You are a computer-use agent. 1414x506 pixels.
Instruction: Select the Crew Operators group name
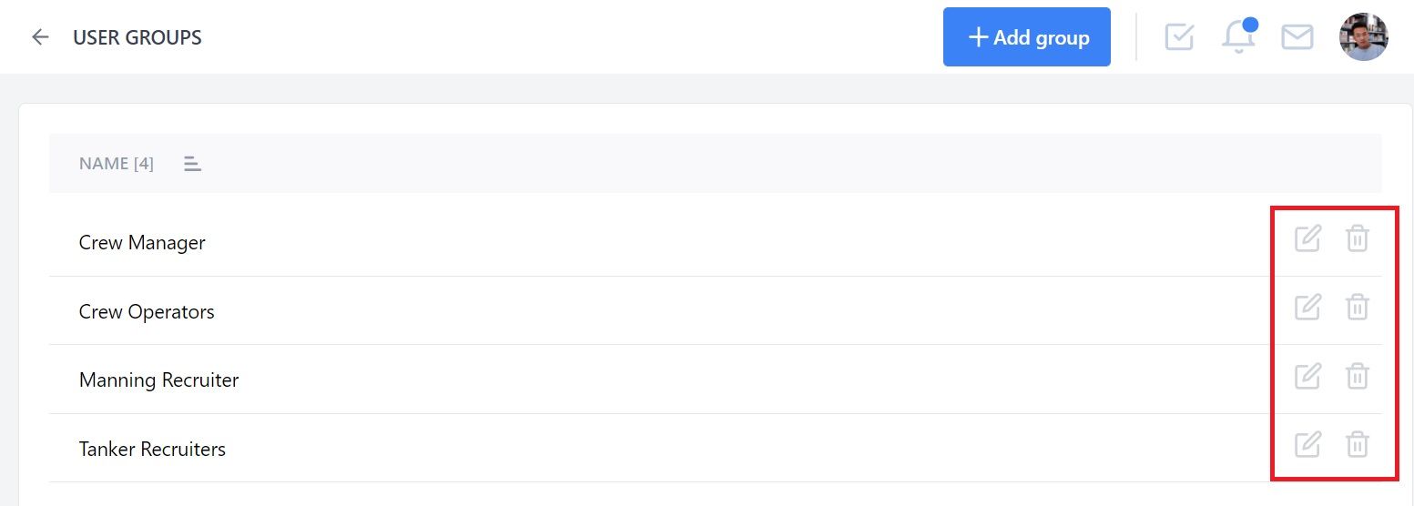[147, 311]
